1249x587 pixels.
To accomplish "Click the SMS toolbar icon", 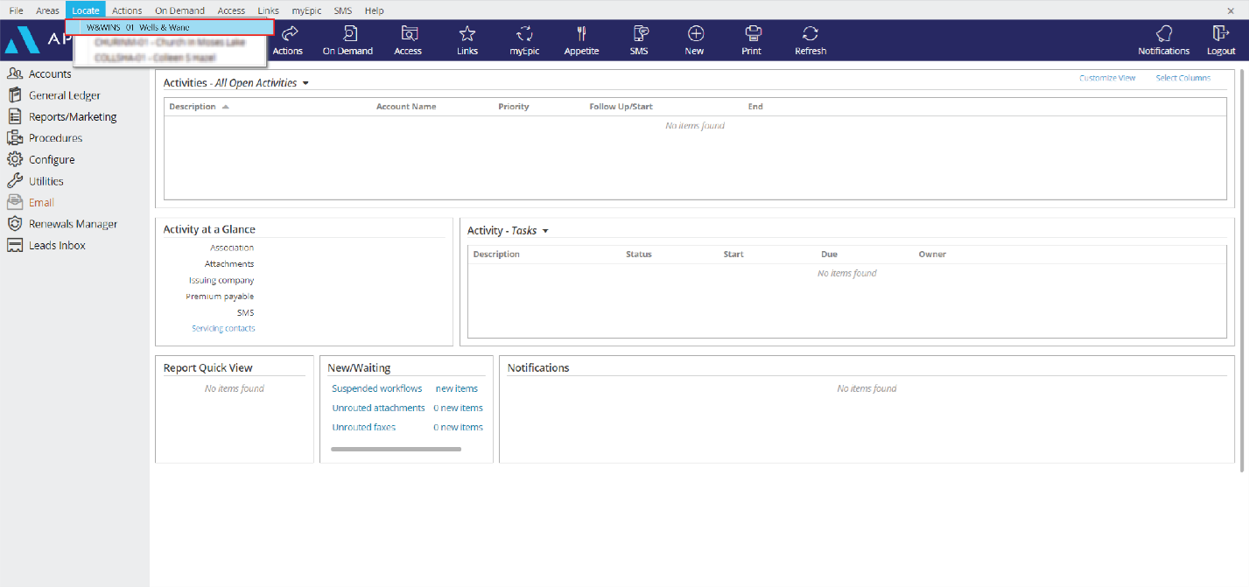I will click(x=639, y=34).
